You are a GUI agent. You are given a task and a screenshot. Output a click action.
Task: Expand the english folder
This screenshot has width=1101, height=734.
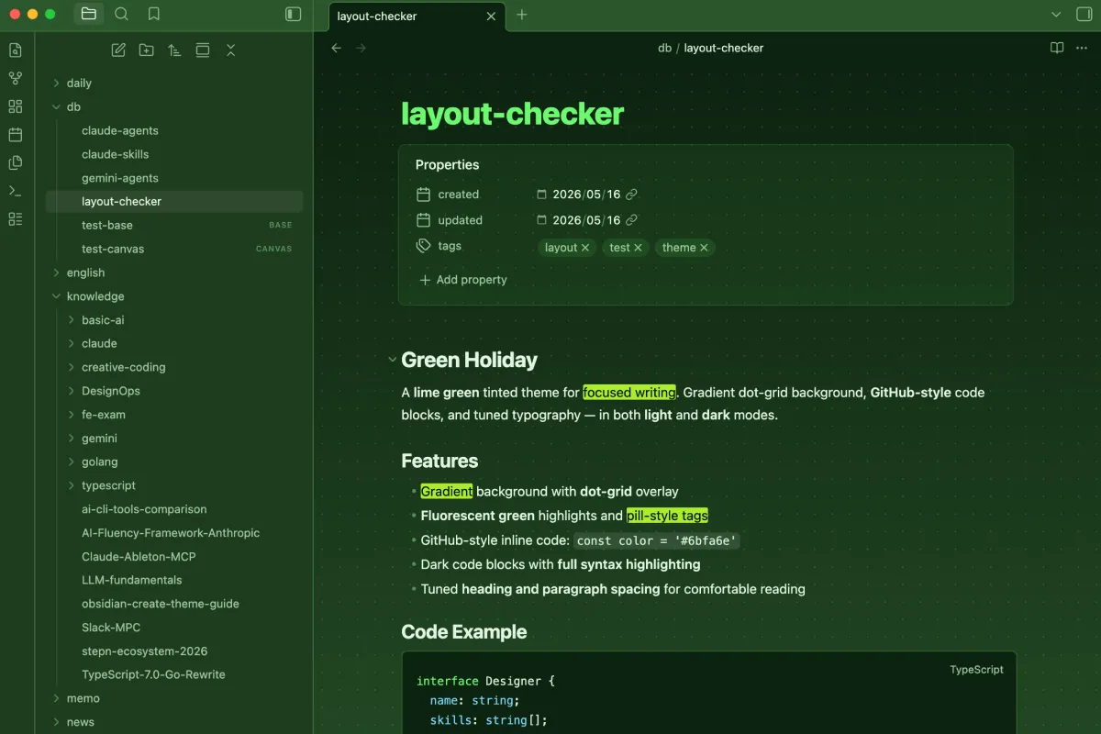(57, 272)
